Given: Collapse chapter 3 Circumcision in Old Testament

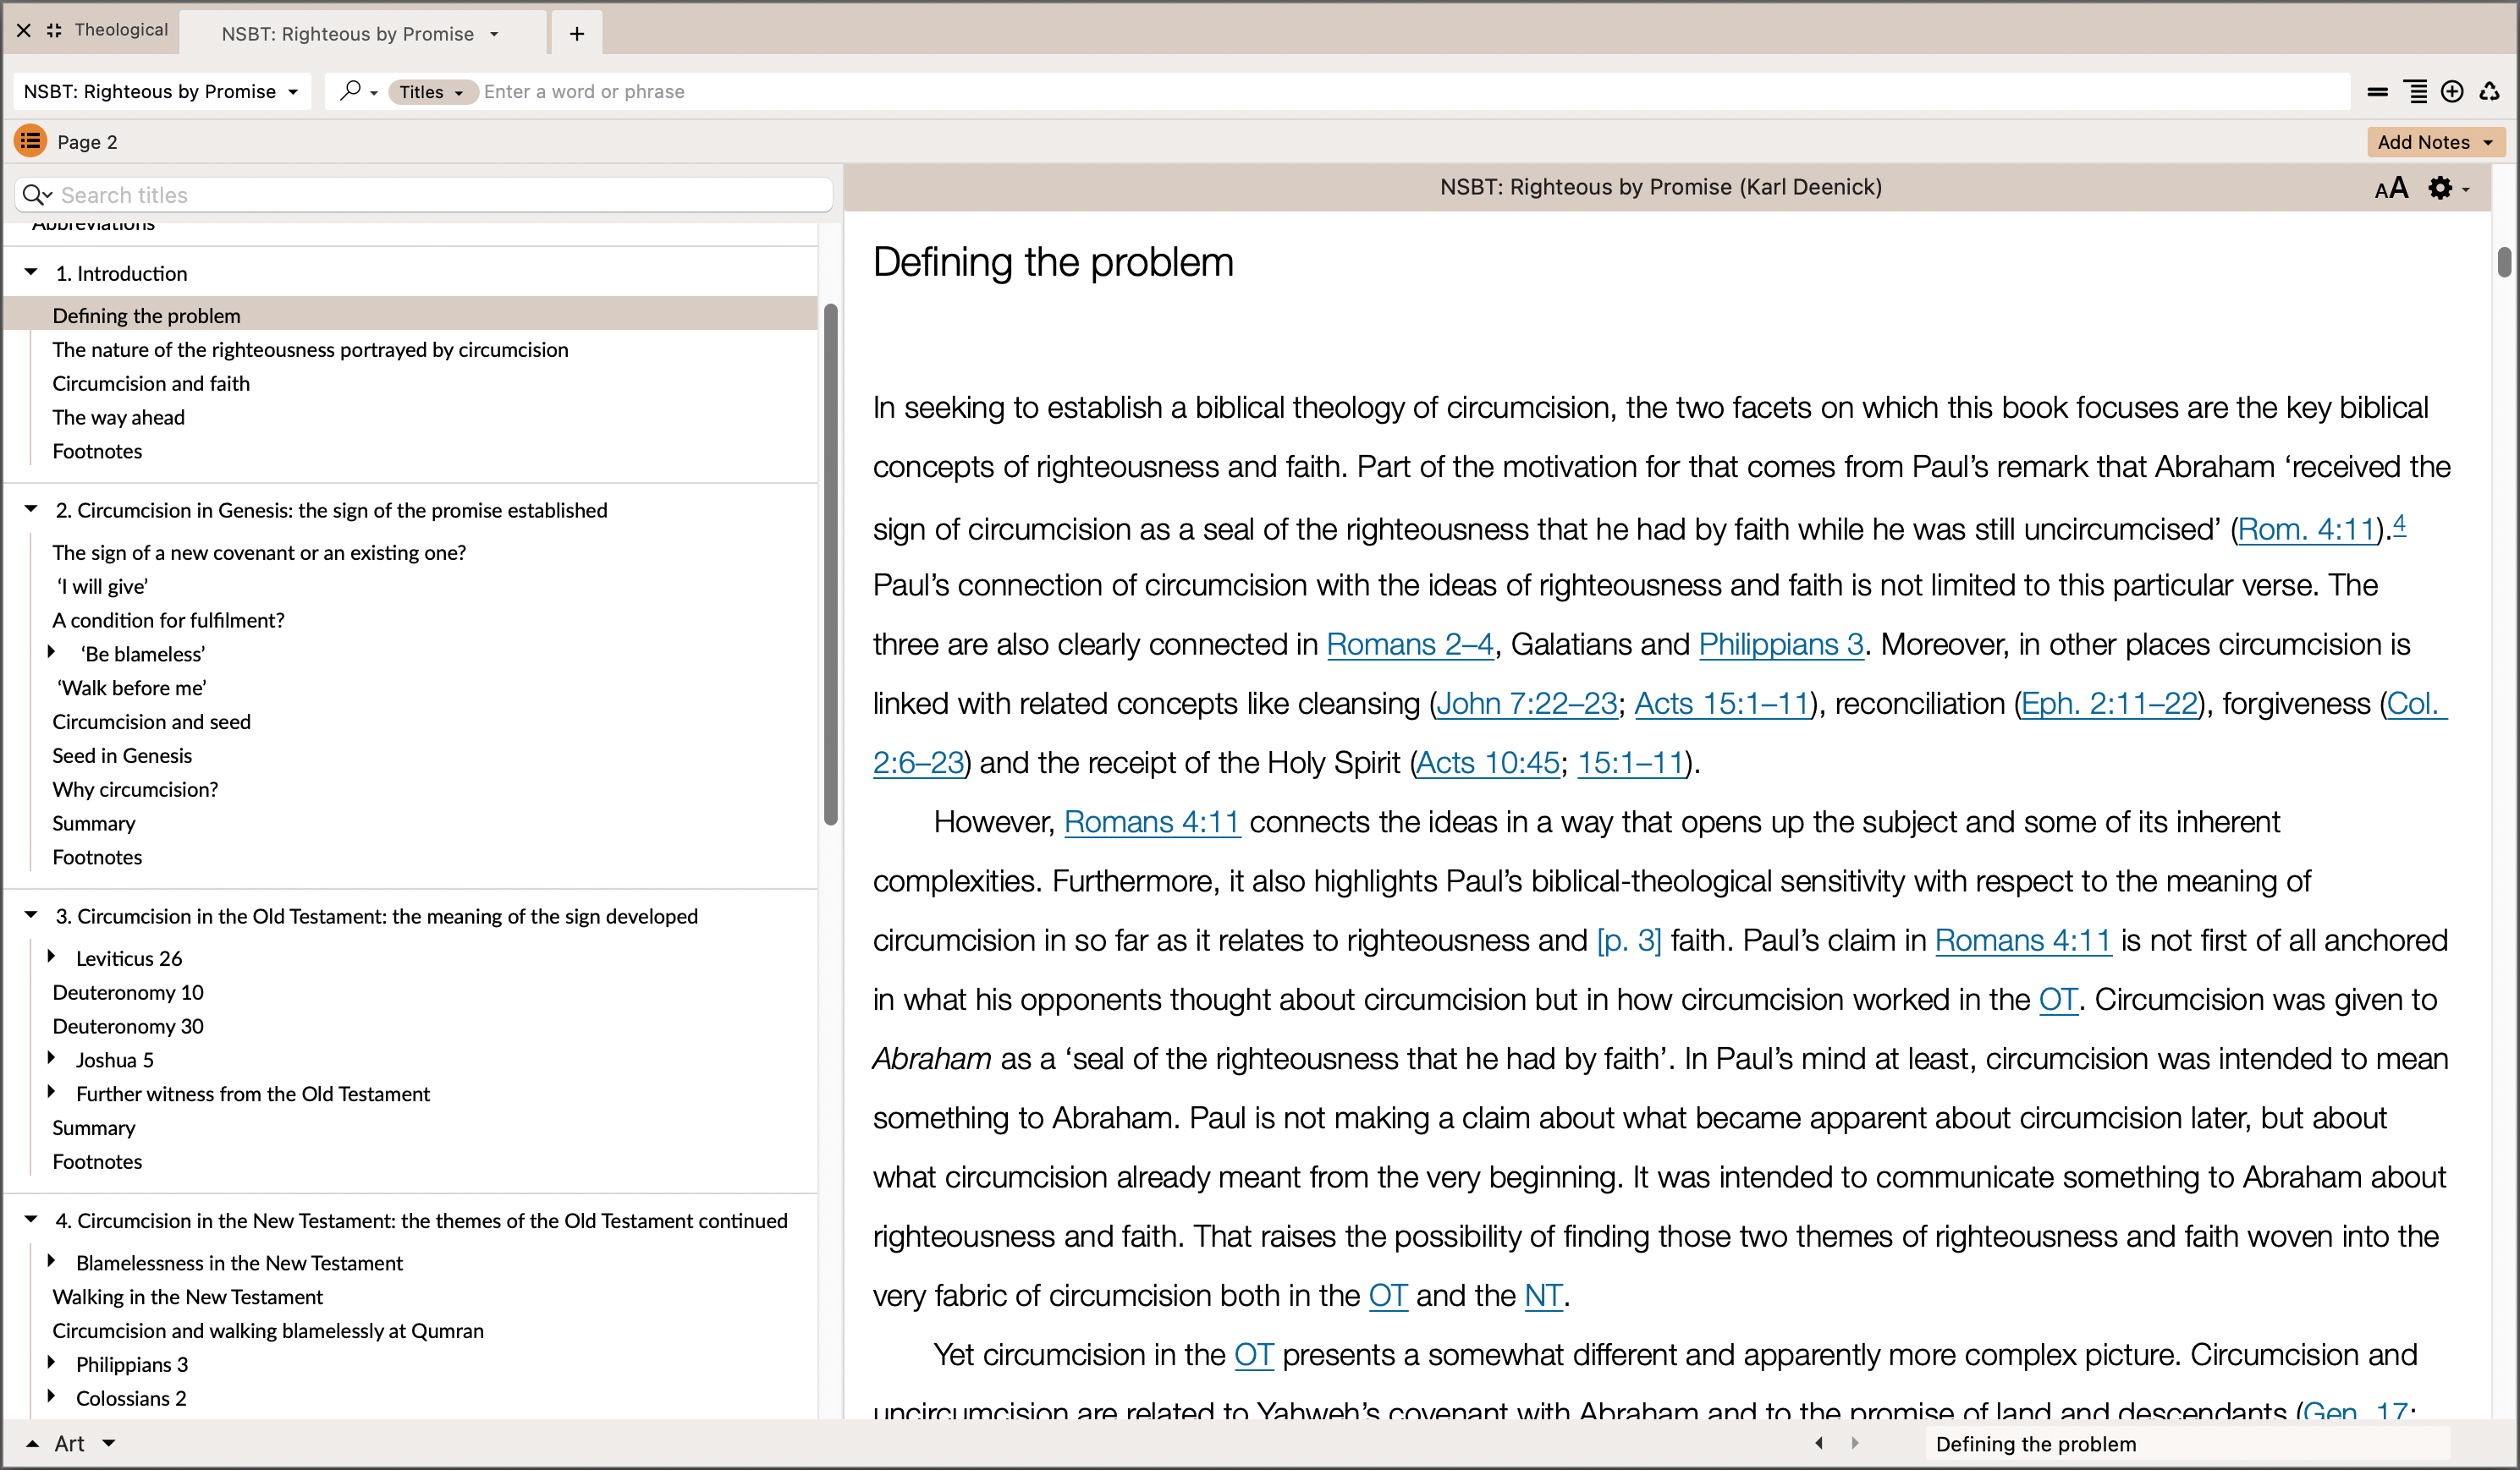Looking at the screenshot, I should 31,914.
